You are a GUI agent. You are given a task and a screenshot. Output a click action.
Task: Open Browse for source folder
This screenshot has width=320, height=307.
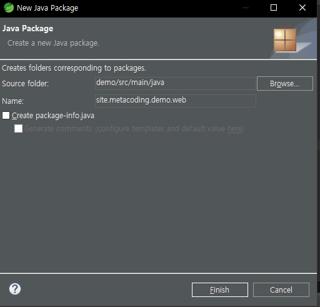(285, 83)
